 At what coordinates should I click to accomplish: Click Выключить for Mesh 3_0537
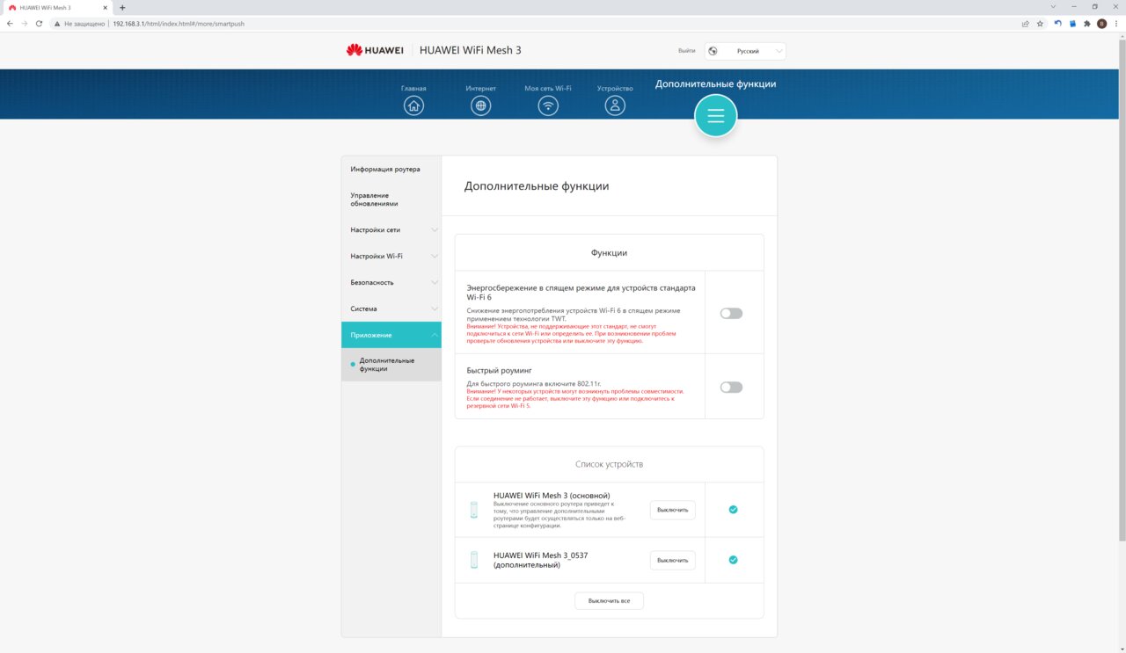672,560
